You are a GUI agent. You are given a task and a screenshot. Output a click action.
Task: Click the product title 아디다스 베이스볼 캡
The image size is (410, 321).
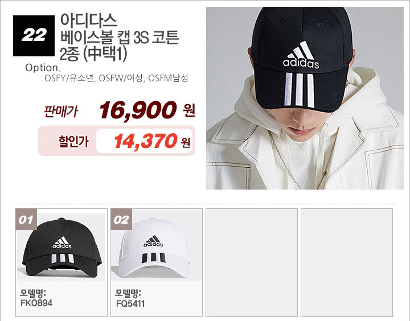point(120,37)
